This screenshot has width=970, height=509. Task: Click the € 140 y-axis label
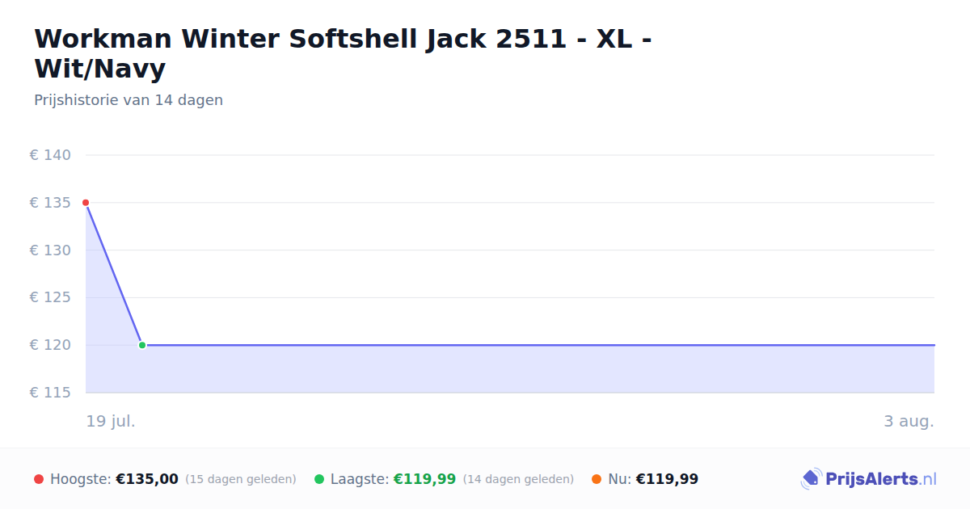coord(51,155)
